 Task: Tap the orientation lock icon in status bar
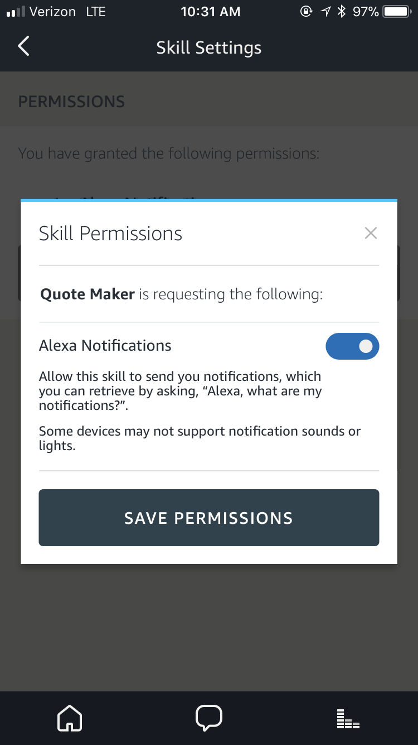pyautogui.click(x=307, y=11)
